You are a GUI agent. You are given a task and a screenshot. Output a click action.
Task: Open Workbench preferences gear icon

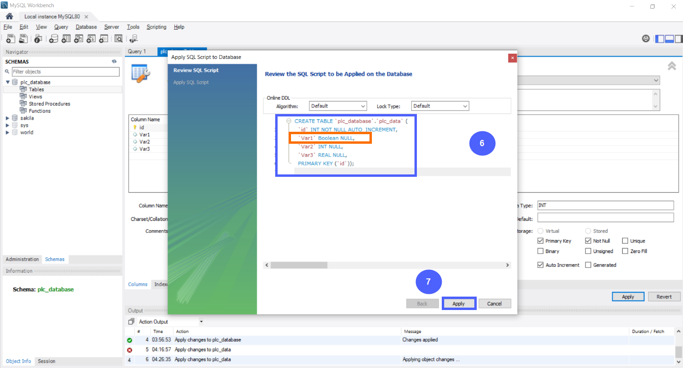[646, 38]
